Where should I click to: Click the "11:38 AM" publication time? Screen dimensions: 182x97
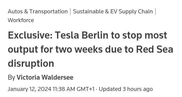[64, 89]
